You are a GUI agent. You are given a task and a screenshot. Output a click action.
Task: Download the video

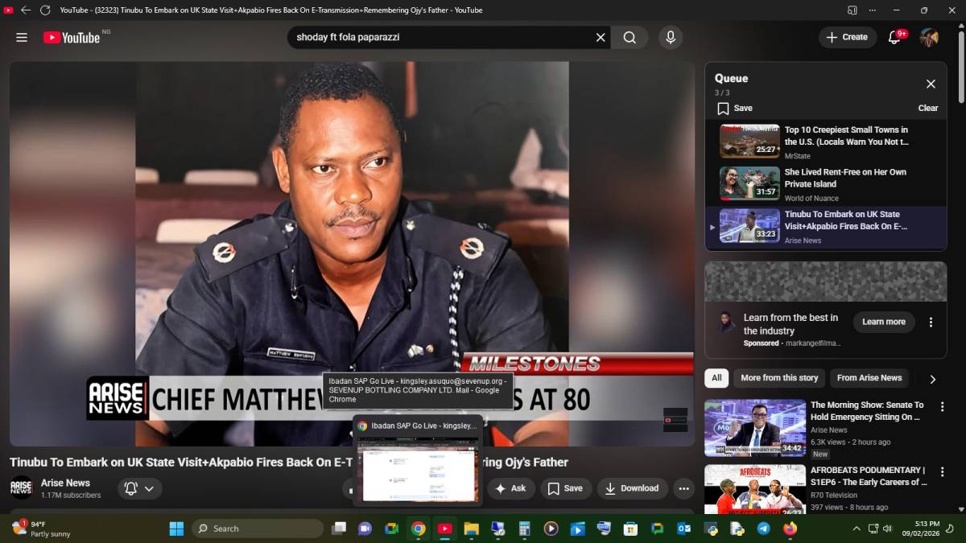(x=632, y=488)
